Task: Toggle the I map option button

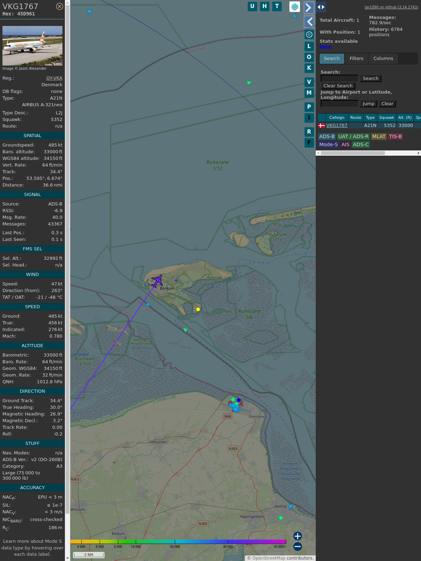Action: (x=309, y=118)
